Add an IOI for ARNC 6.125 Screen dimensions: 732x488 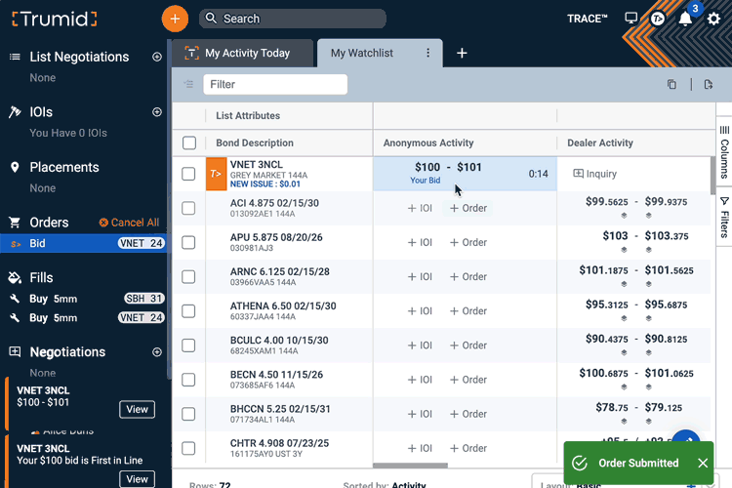pyautogui.click(x=420, y=277)
